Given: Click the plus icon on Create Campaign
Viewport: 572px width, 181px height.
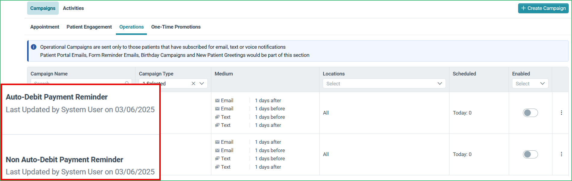Looking at the screenshot, I should pyautogui.click(x=524, y=8).
